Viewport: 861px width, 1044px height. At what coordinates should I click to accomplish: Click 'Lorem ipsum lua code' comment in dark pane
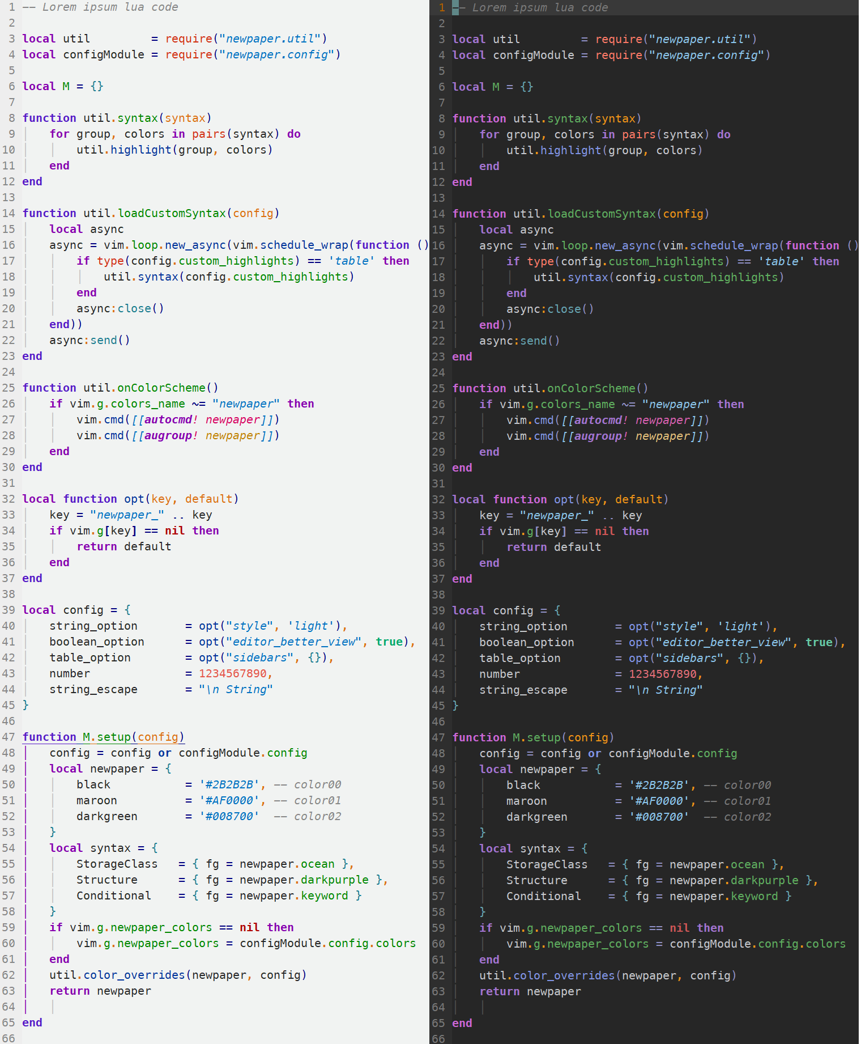click(540, 7)
